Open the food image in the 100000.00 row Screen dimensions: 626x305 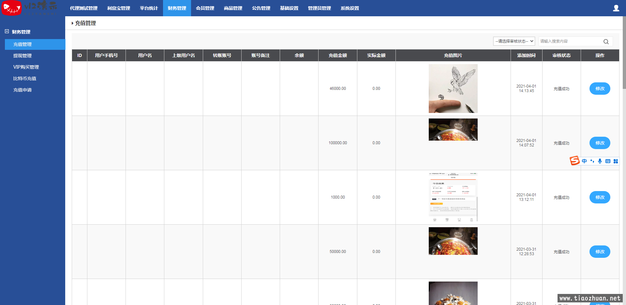click(453, 130)
